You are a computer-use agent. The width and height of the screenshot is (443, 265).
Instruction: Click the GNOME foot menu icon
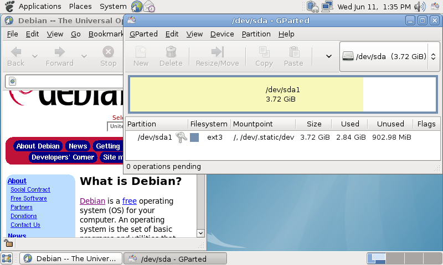point(9,6)
